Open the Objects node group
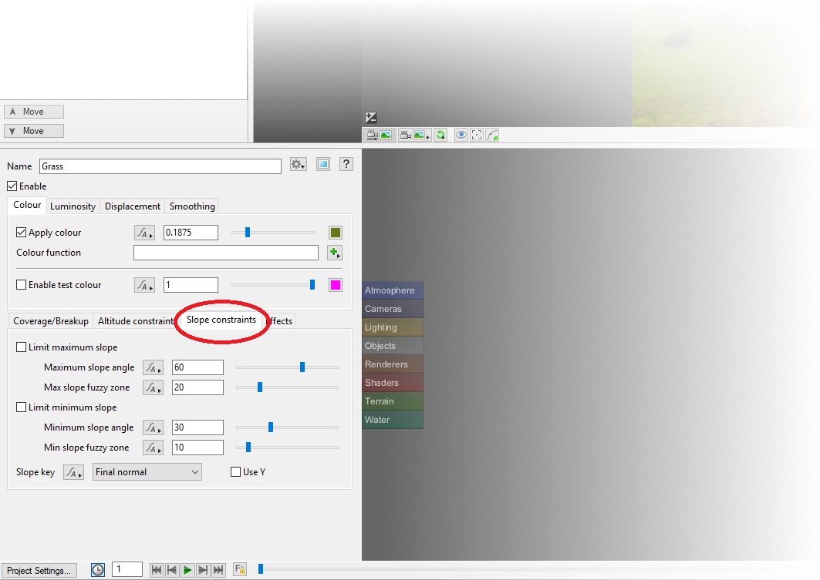This screenshot has height=580, width=820. click(392, 346)
